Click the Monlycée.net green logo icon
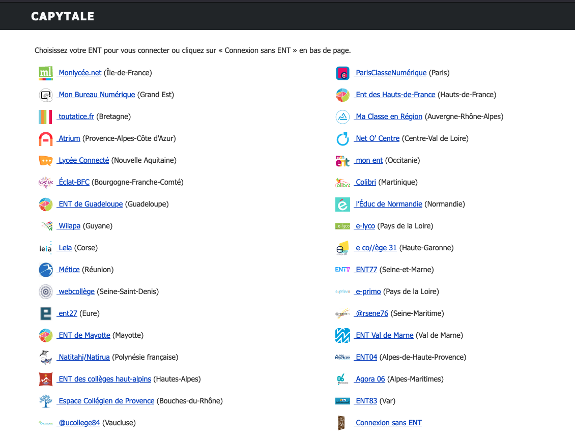Viewport: 575px width, 438px height. pyautogui.click(x=46, y=73)
